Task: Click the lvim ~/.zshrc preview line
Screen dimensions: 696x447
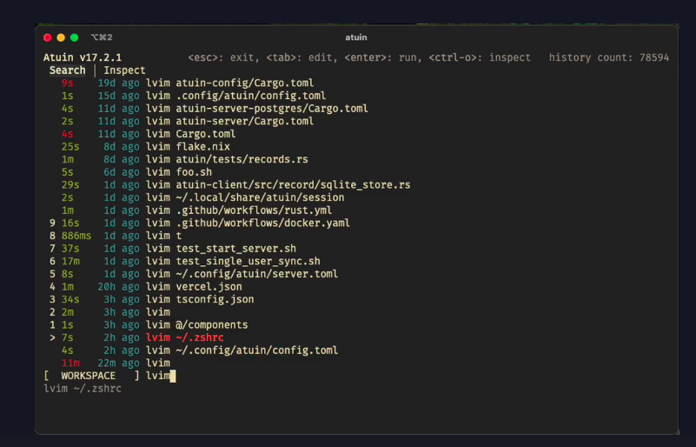Action: 83,388
